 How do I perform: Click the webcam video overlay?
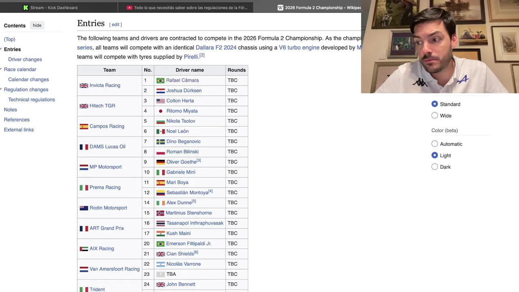point(440,47)
